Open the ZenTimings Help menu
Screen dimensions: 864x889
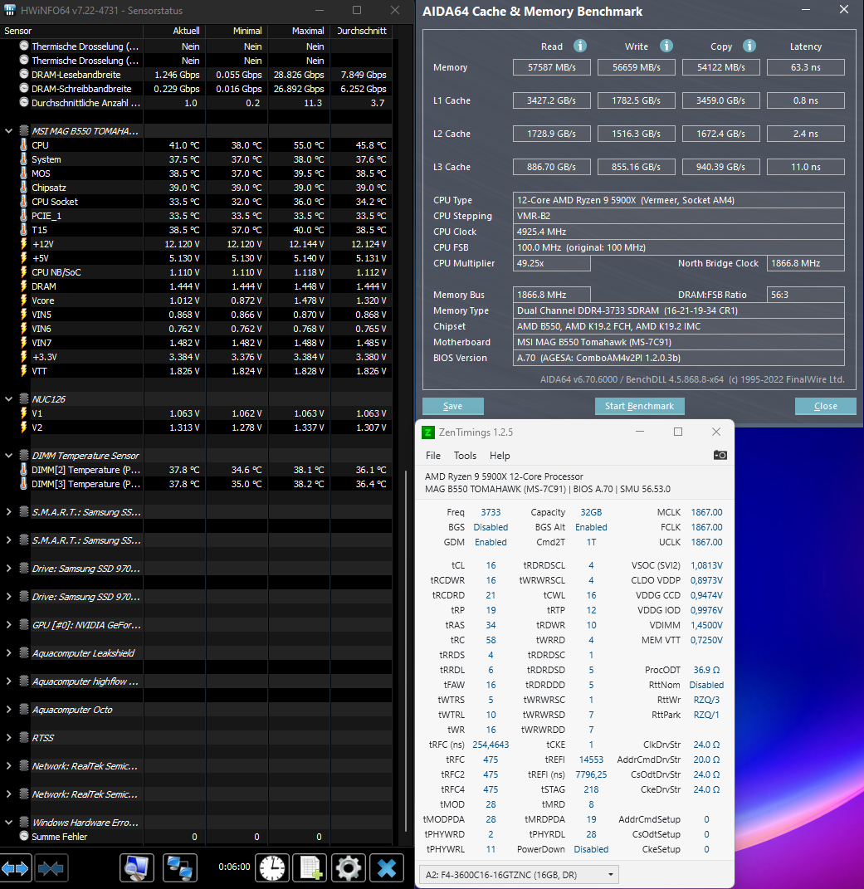point(500,456)
